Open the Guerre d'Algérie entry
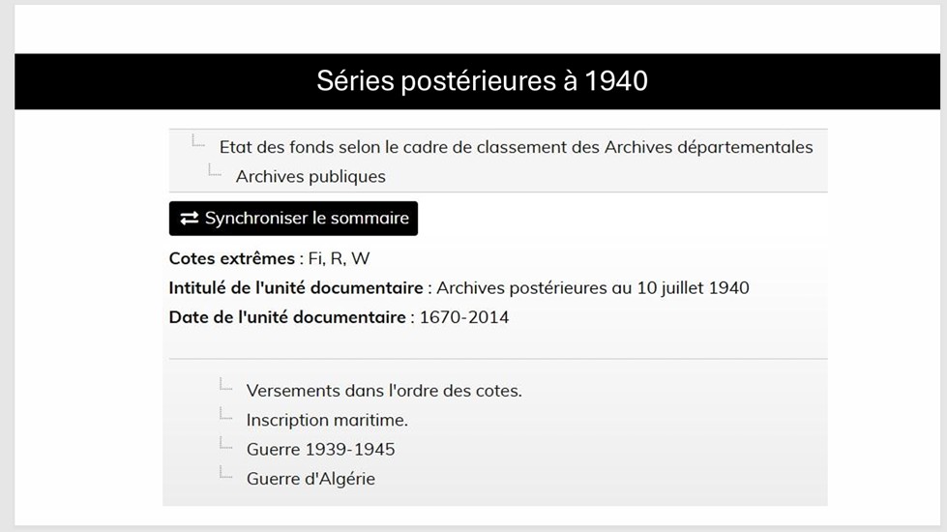This screenshot has height=532, width=947. (x=311, y=479)
